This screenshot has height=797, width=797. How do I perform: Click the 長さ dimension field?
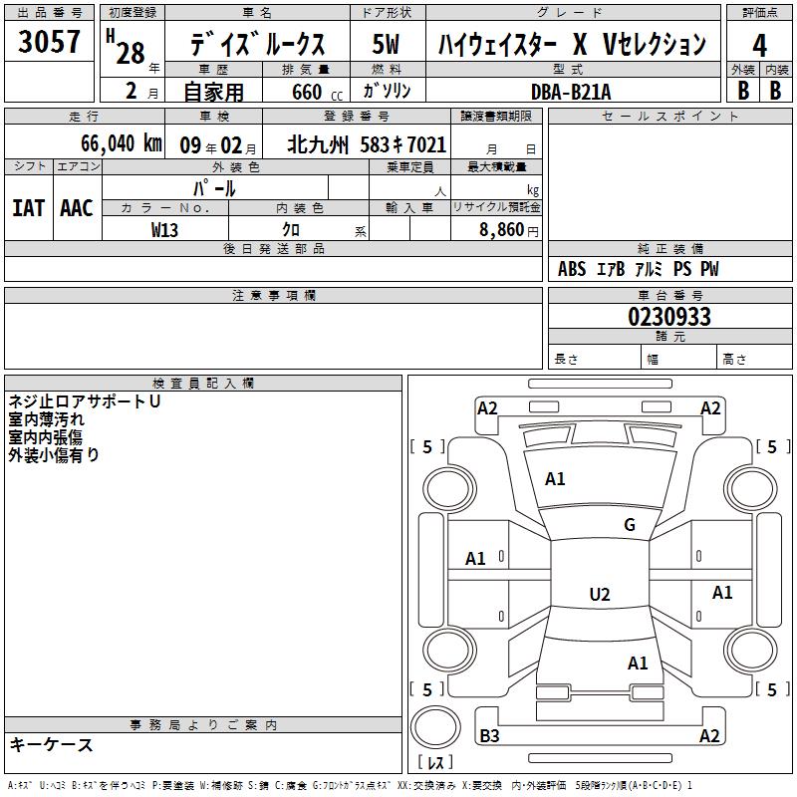click(594, 357)
